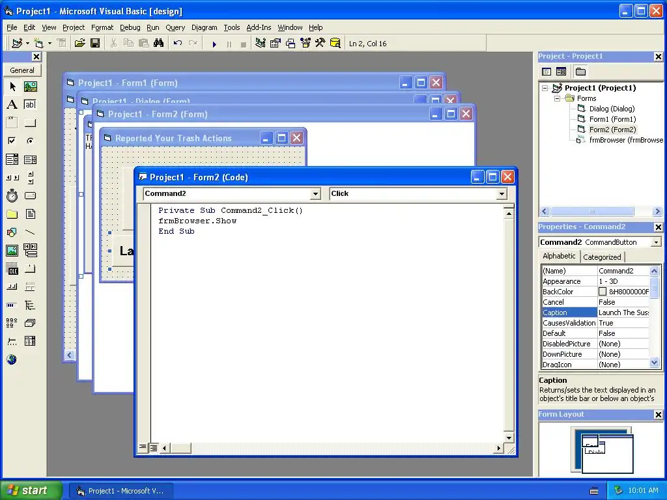Screen dimensions: 667x500
Task: Click the Caption property value field
Action: click(x=623, y=312)
